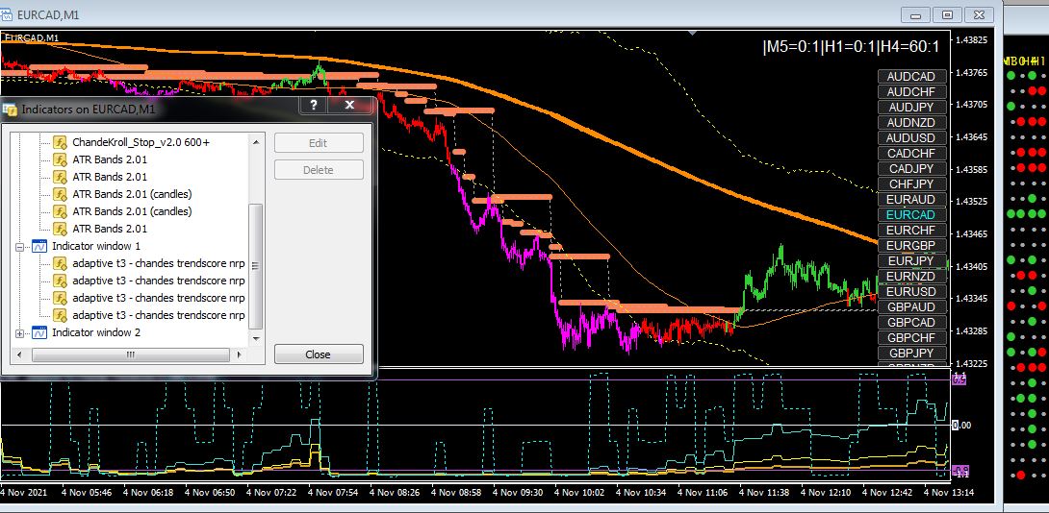Click the EURCAD,M1 chart window icon
Viewport: 1049px width, 513px height.
point(7,14)
